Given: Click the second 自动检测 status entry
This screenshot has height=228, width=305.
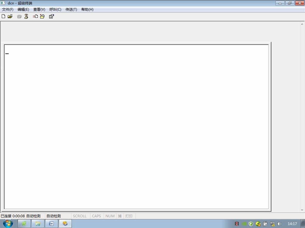Looking at the screenshot, I should (x=54, y=216).
